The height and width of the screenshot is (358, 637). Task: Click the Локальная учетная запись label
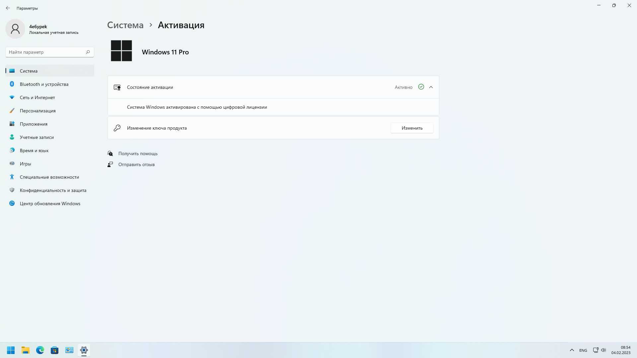click(54, 32)
